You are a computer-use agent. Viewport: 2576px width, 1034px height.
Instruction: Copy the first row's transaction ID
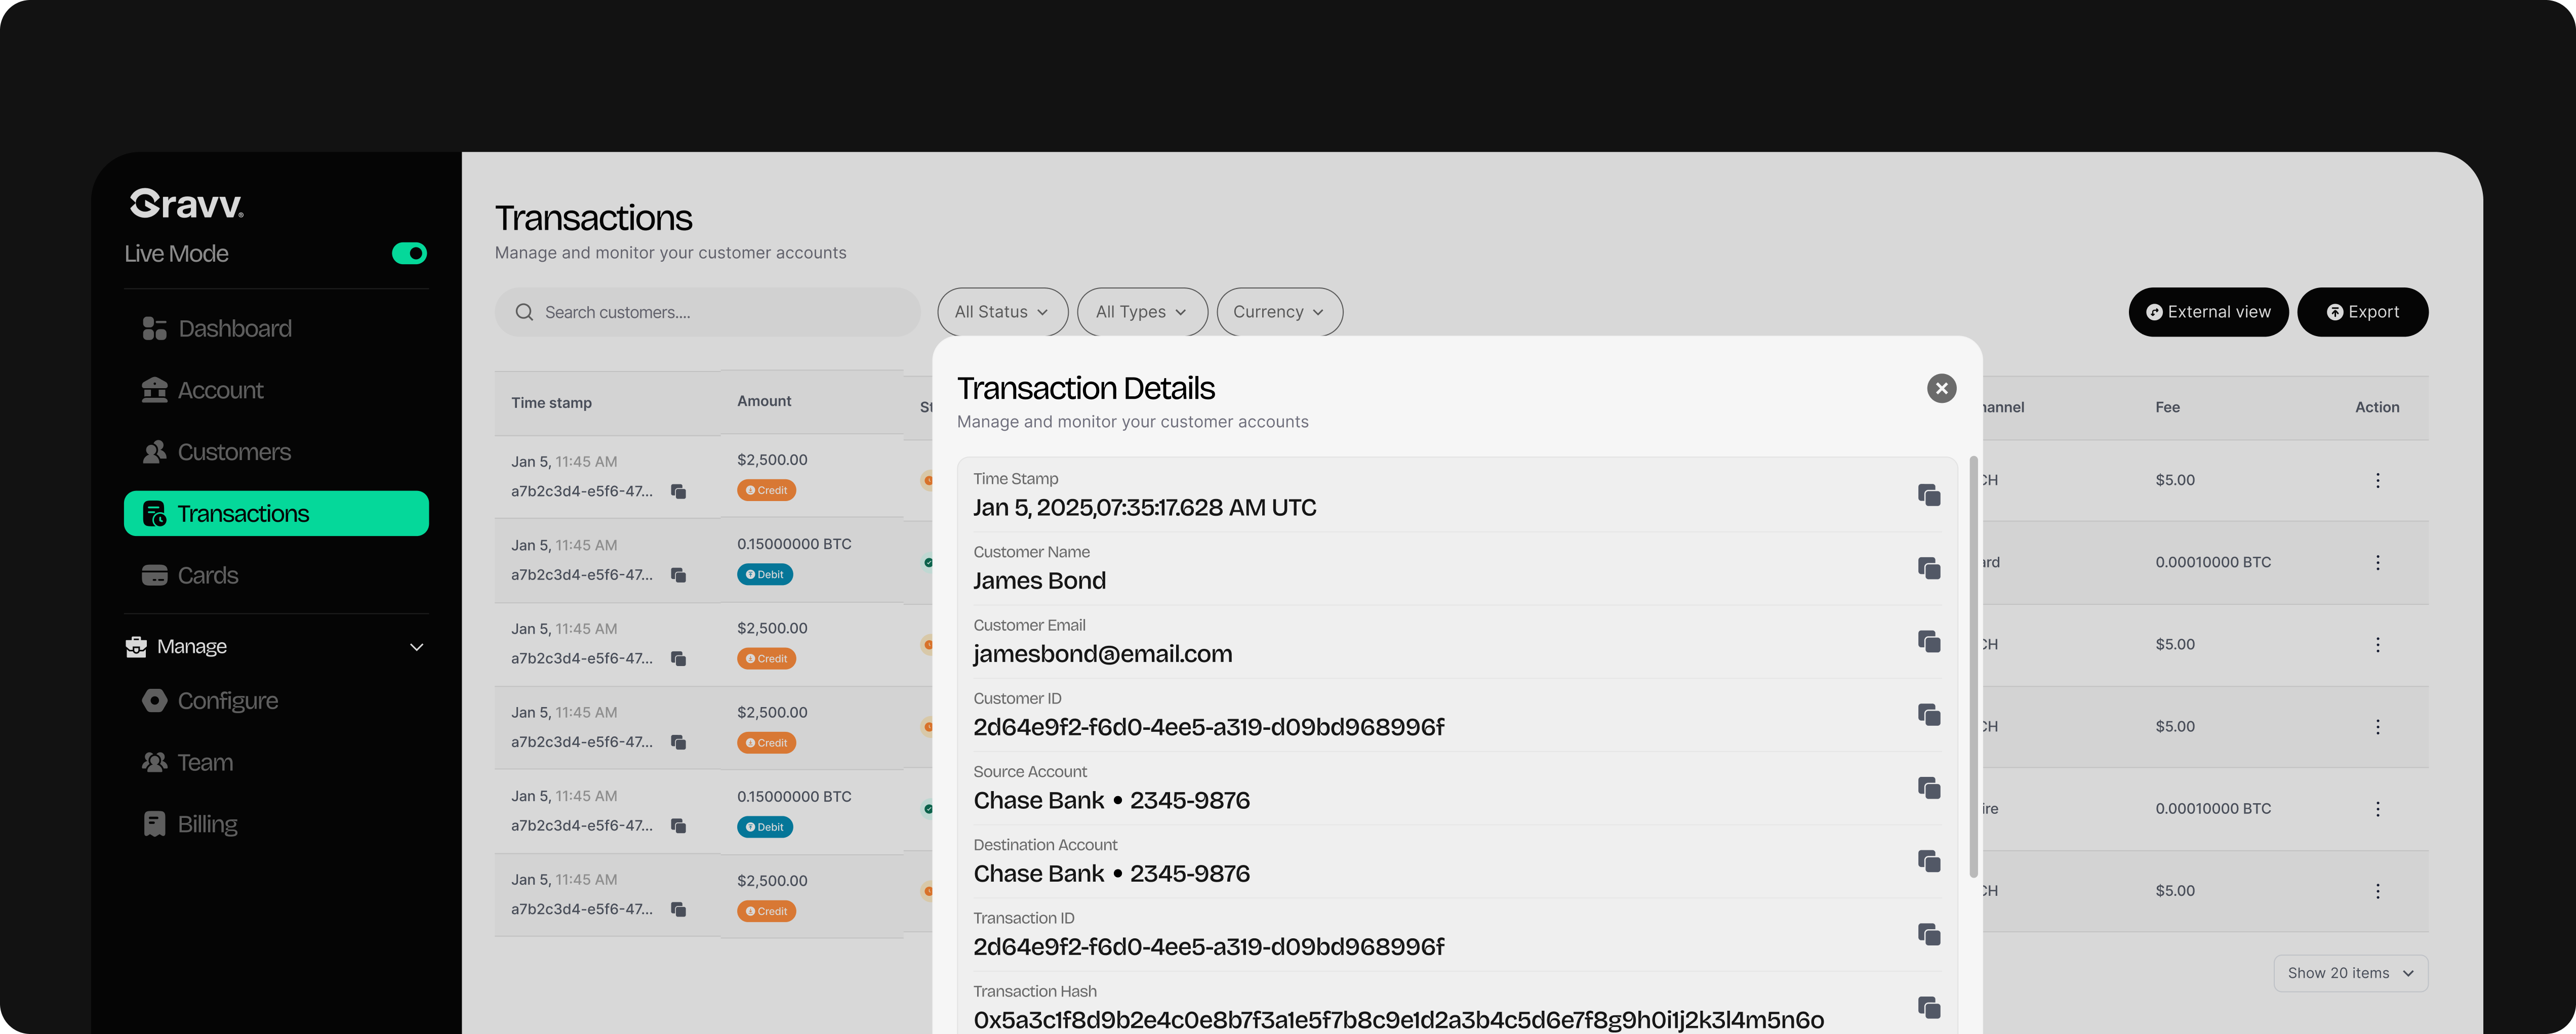[x=678, y=491]
